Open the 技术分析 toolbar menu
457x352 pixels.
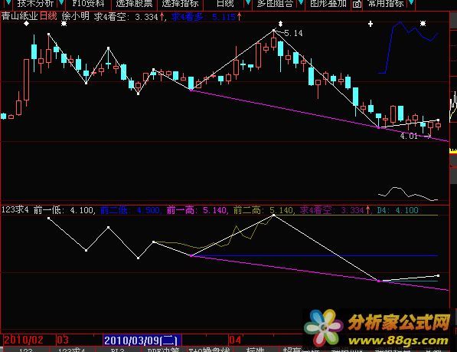(x=35, y=4)
